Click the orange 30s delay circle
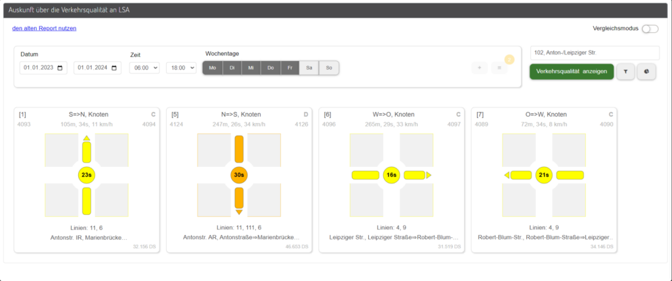Screen dimensions: 672x281 (x=239, y=175)
